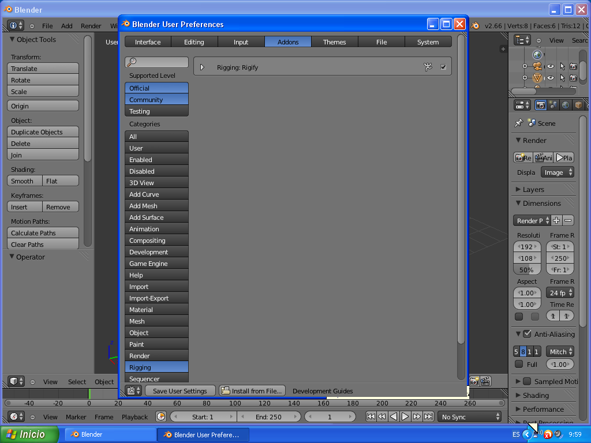Render the still image

(x=523, y=158)
